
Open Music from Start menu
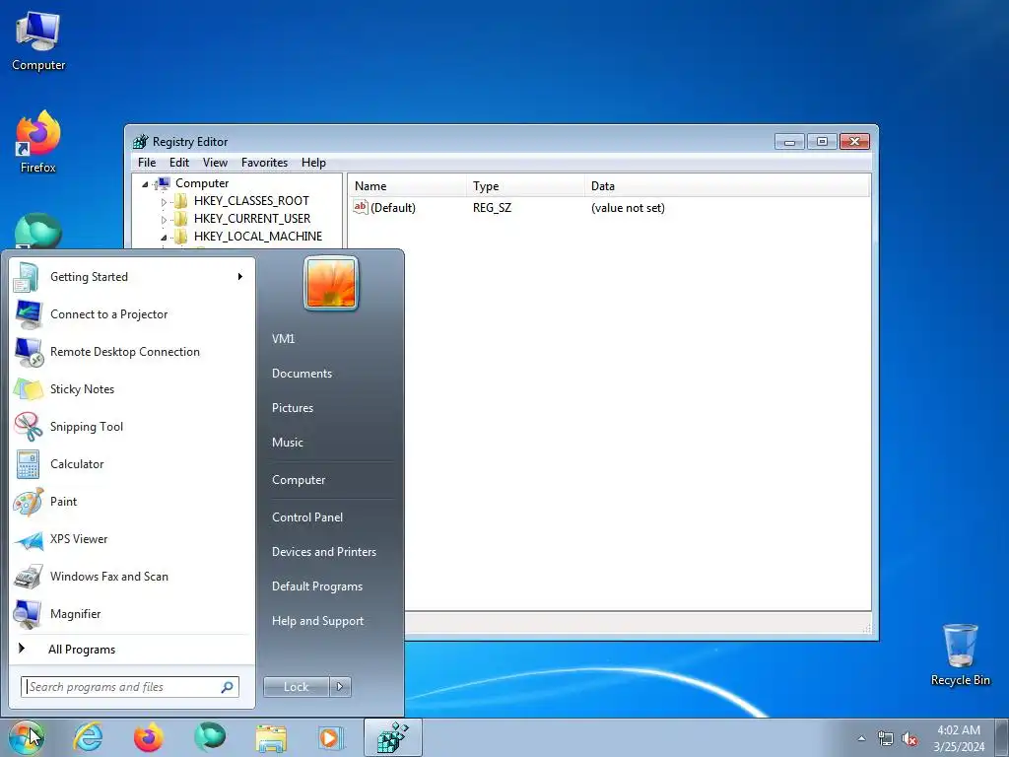(x=287, y=443)
